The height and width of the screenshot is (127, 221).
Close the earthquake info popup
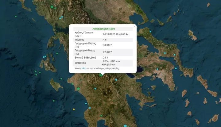(134, 27)
